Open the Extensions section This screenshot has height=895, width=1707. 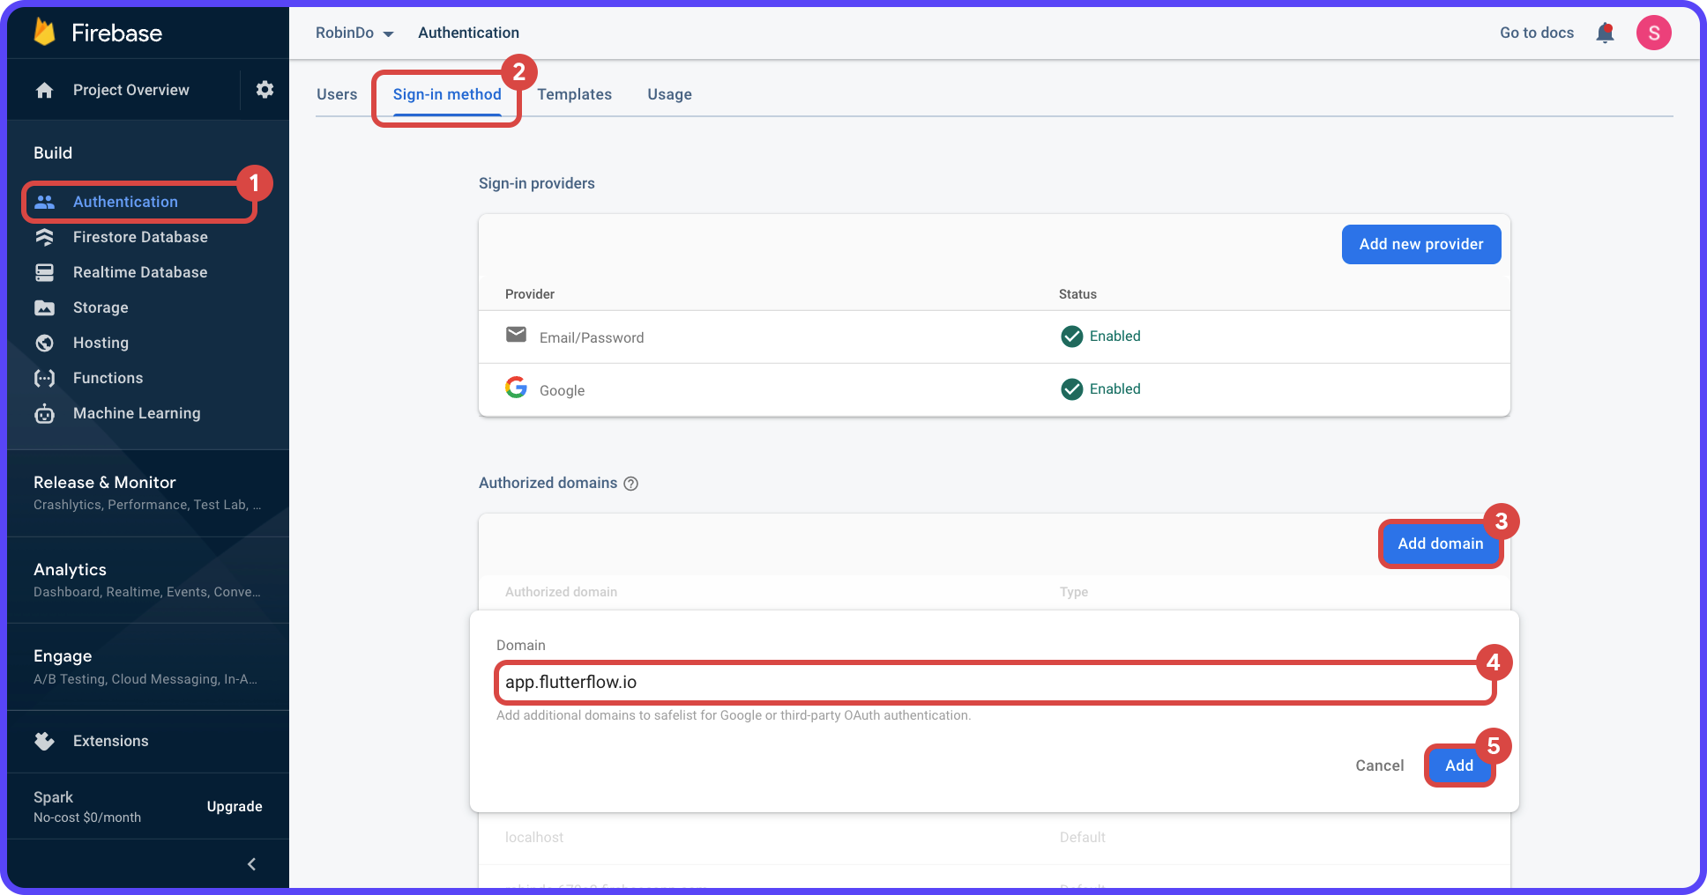(x=110, y=740)
